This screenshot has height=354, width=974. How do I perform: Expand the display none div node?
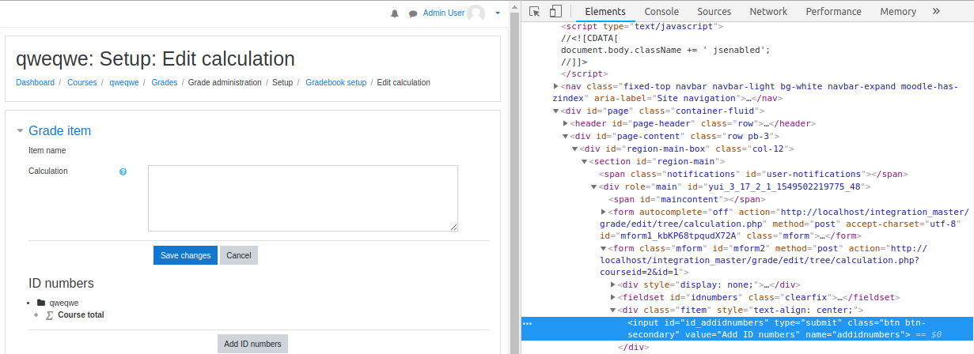pos(612,284)
